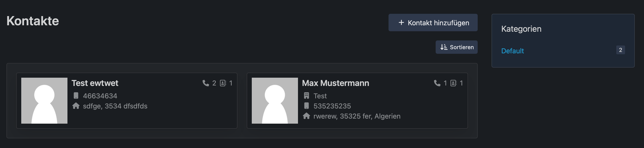Select the Default category link

pos(512,51)
